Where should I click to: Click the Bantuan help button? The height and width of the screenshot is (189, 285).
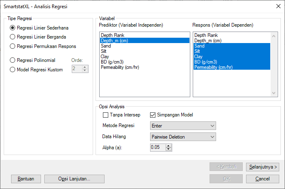point(26,179)
